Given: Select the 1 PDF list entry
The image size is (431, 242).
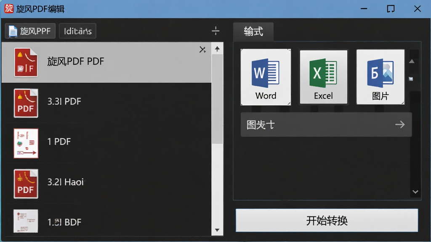Looking at the screenshot, I should (106, 143).
